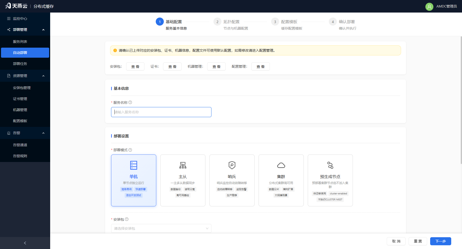This screenshot has width=462, height=249.
Task: Click the help icon beside 安装包 field
Action: tap(127, 219)
